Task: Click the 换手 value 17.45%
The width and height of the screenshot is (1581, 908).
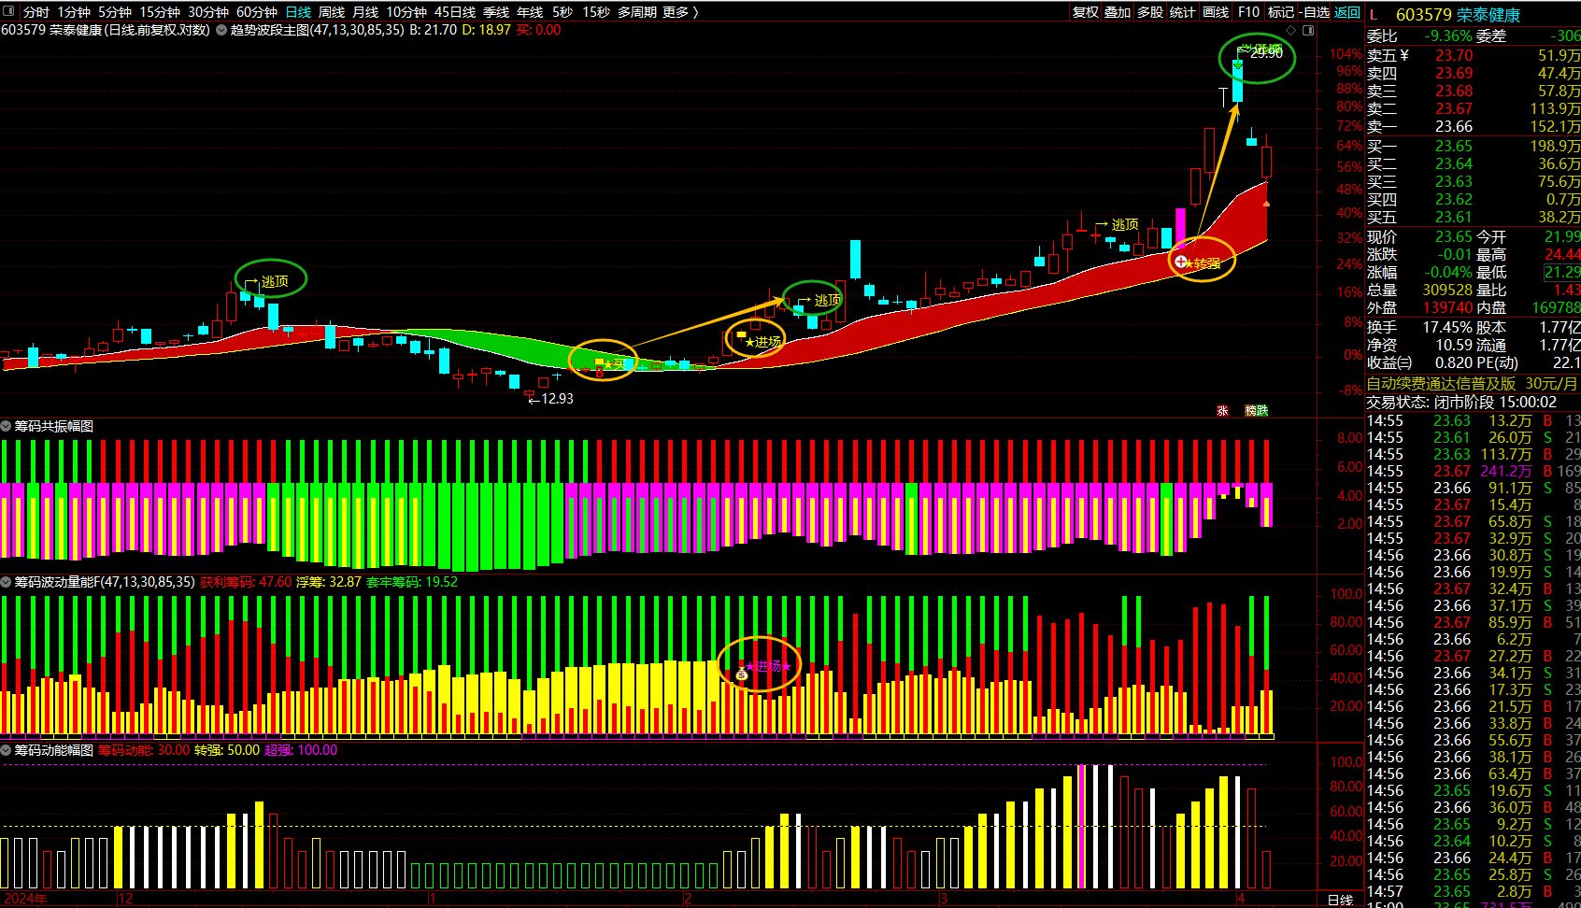Action: click(x=1447, y=328)
